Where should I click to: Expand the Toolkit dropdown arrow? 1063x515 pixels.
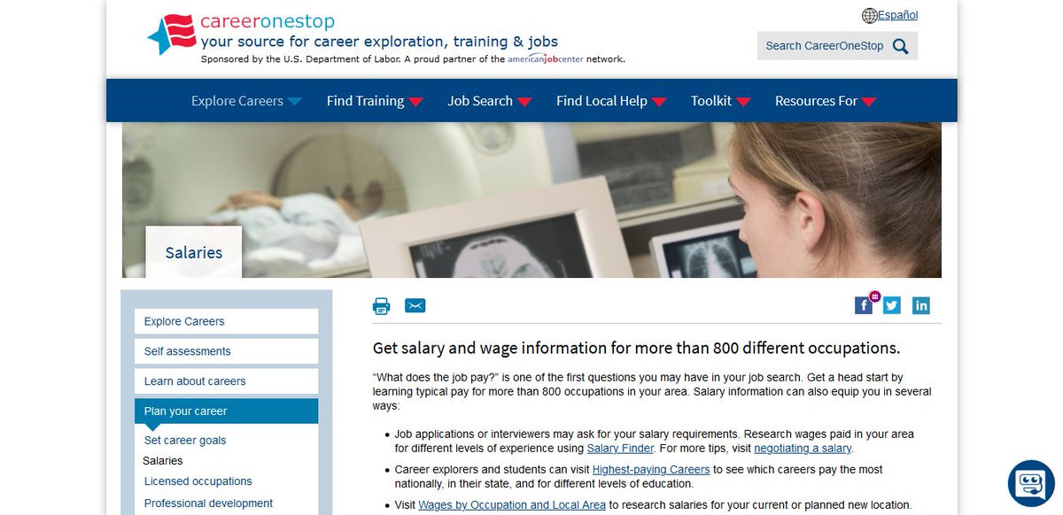[x=743, y=102]
